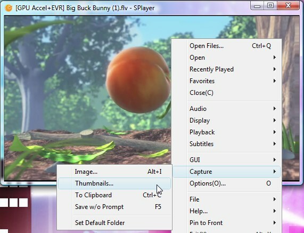Viewport: 304px width, 233px height.
Task: Choose Open Files... from the context menu
Action: tap(226, 46)
